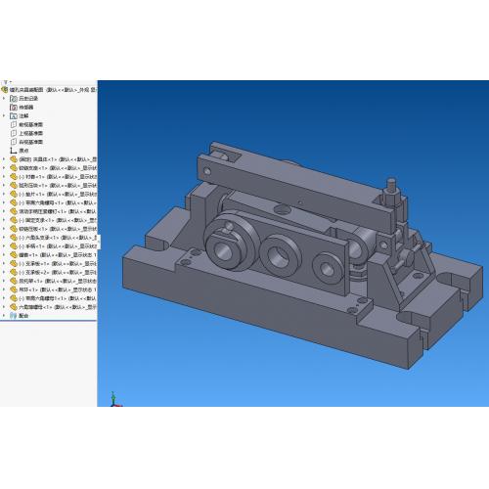
Task: Expand the 注解 annotations folder
Action: pos(4,115)
